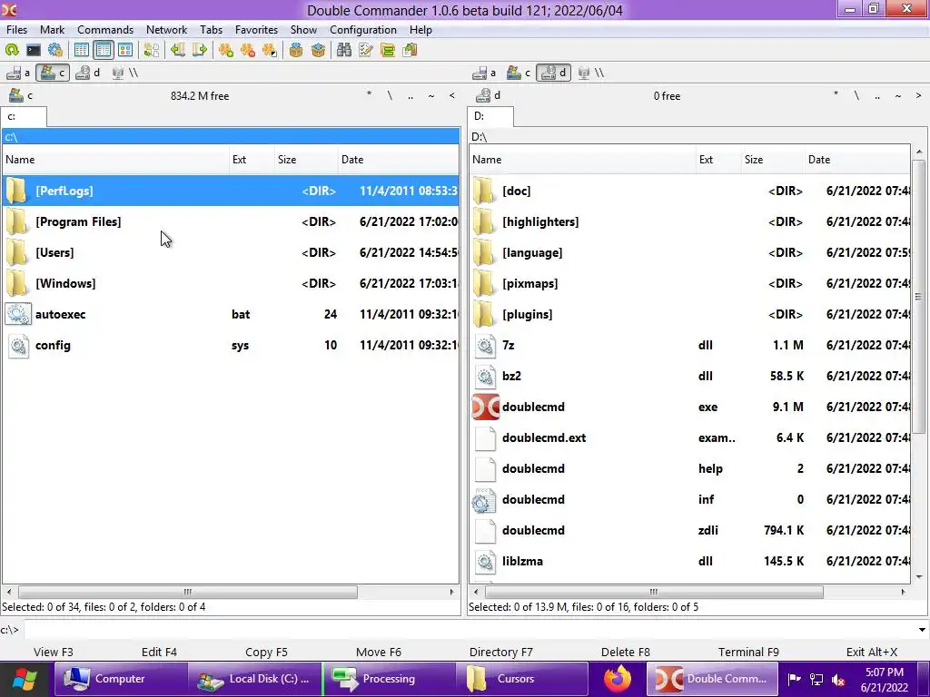Sort left panel by Name column header
The image size is (930, 697).
[115, 160]
